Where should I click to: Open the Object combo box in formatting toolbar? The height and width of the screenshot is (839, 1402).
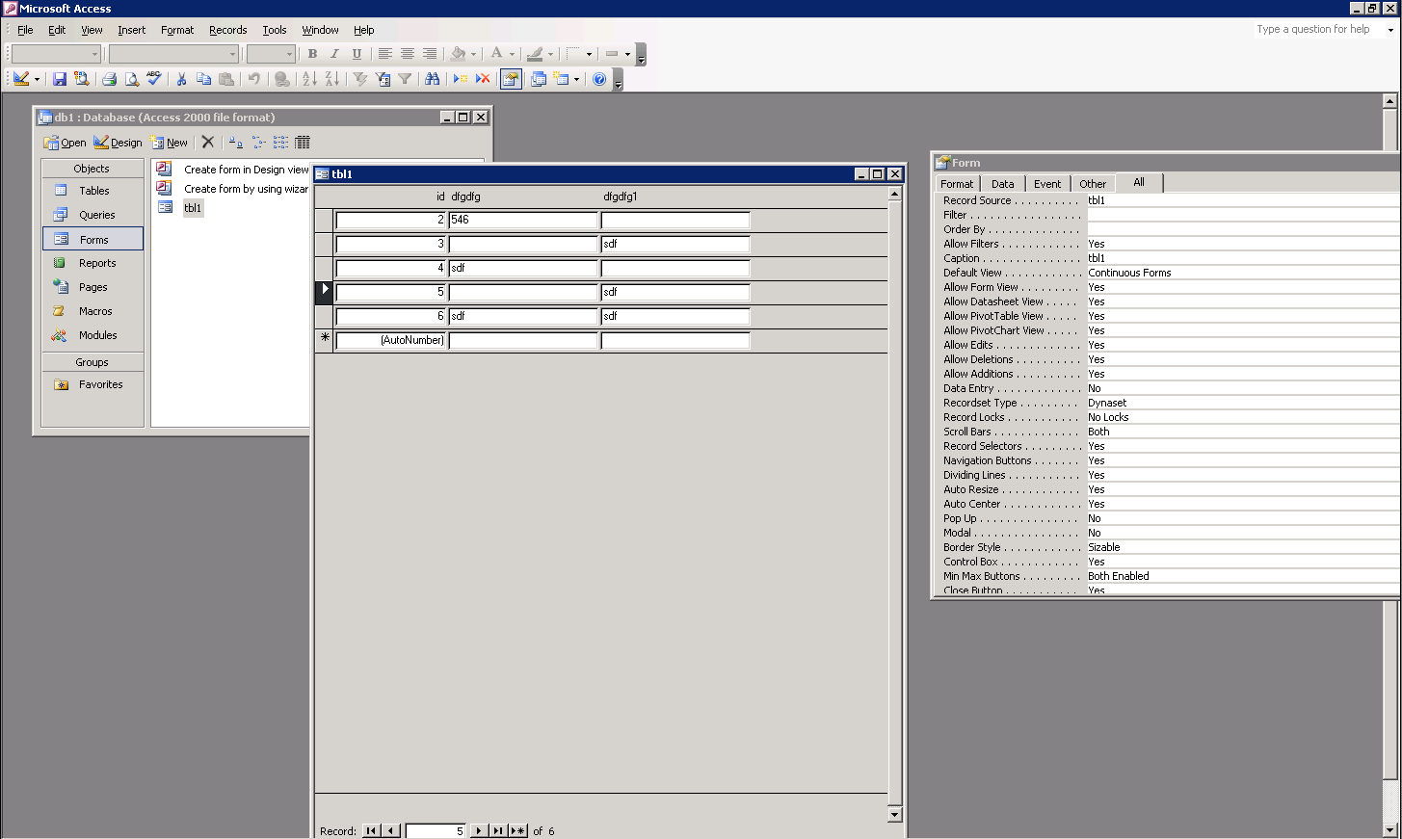click(x=56, y=54)
